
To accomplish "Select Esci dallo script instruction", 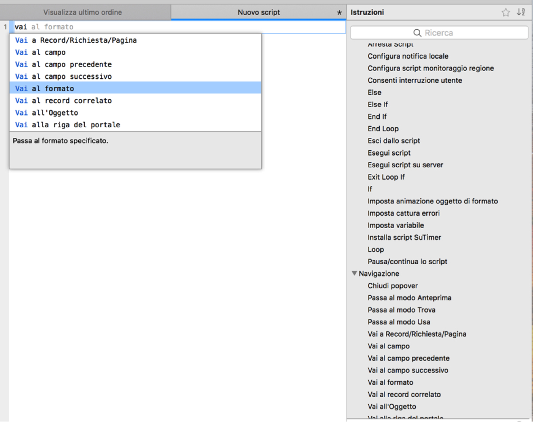I will click(394, 141).
